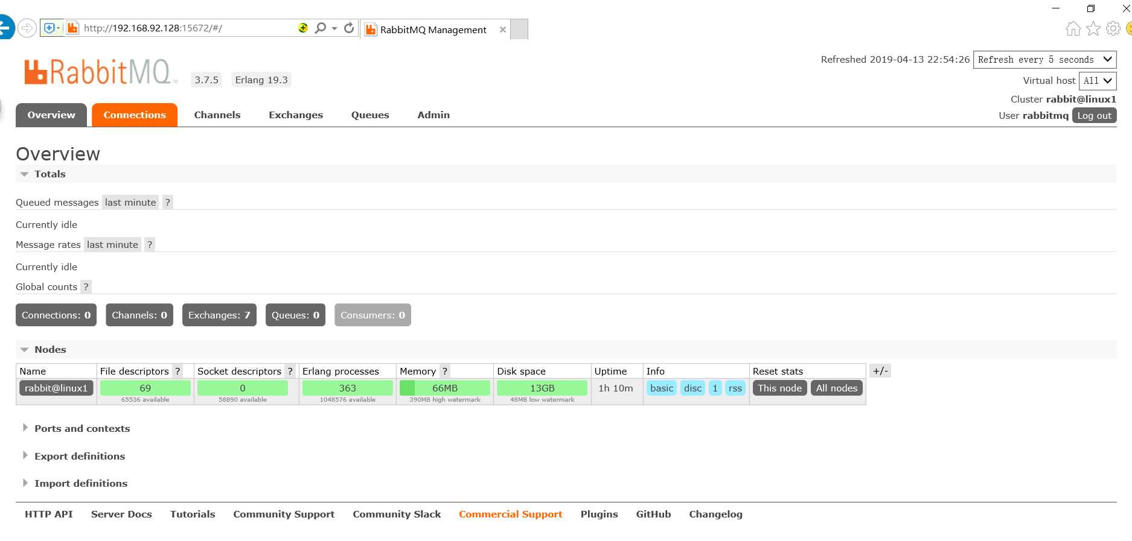Open the Refresh every 5 seconds dropdown

pyautogui.click(x=1045, y=60)
